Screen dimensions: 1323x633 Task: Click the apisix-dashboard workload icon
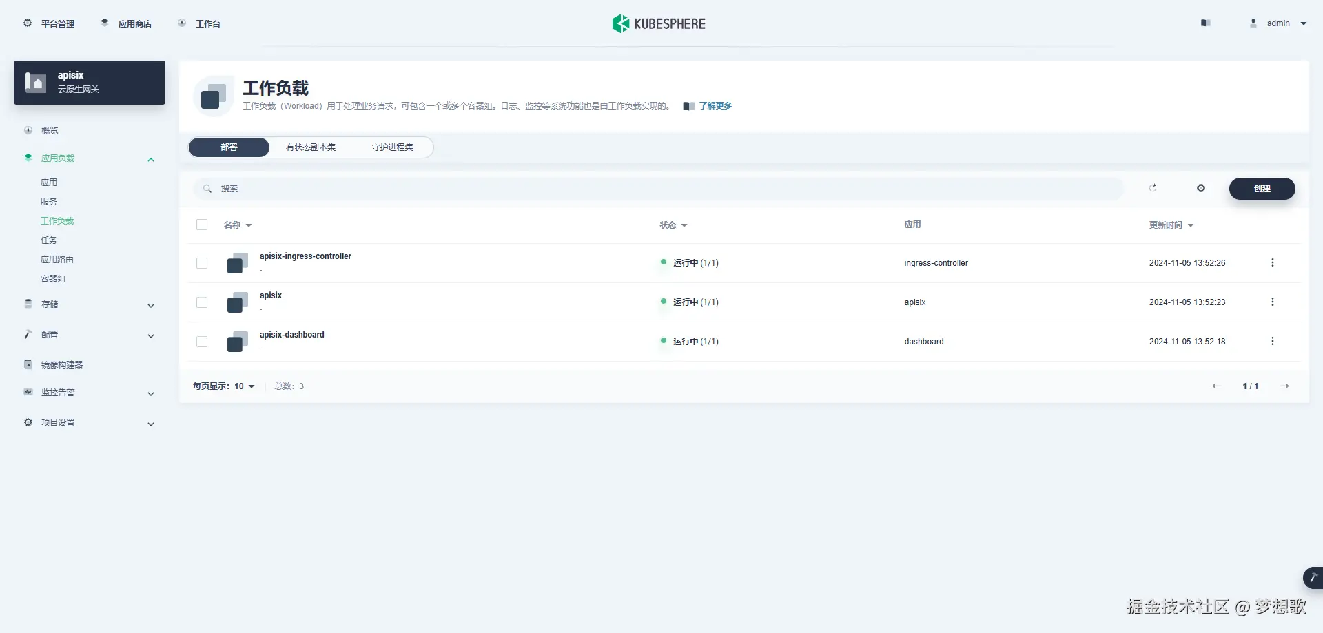coord(238,342)
